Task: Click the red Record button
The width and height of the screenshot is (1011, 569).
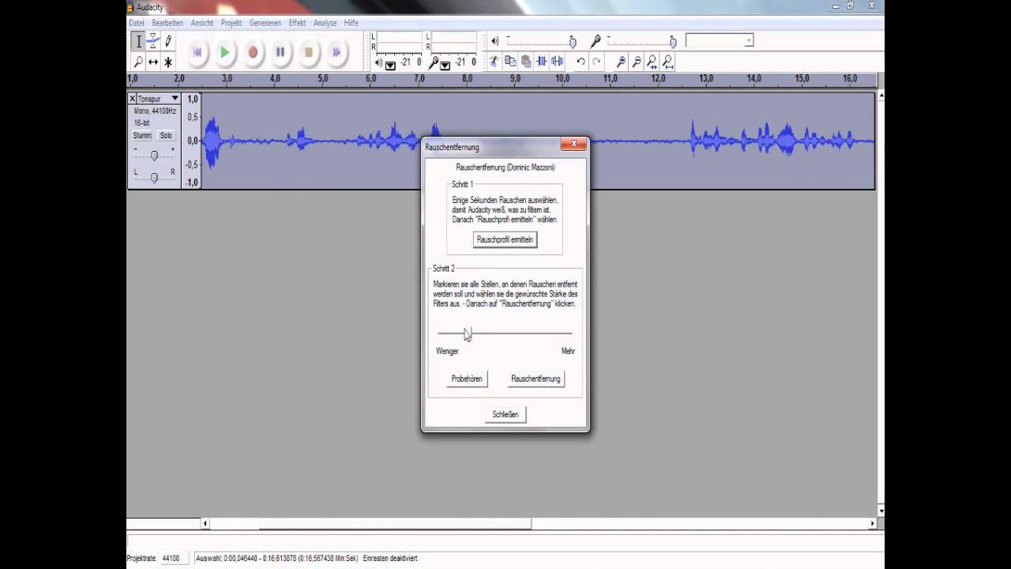Action: click(253, 52)
